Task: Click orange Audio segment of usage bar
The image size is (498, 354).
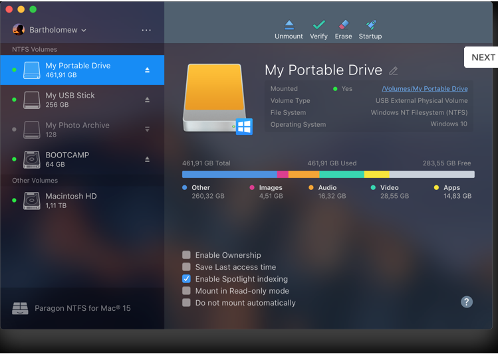Action: pyautogui.click(x=304, y=174)
